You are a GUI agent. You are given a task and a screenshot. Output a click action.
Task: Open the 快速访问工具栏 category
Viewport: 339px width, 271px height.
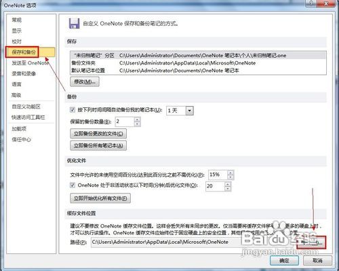(x=28, y=117)
